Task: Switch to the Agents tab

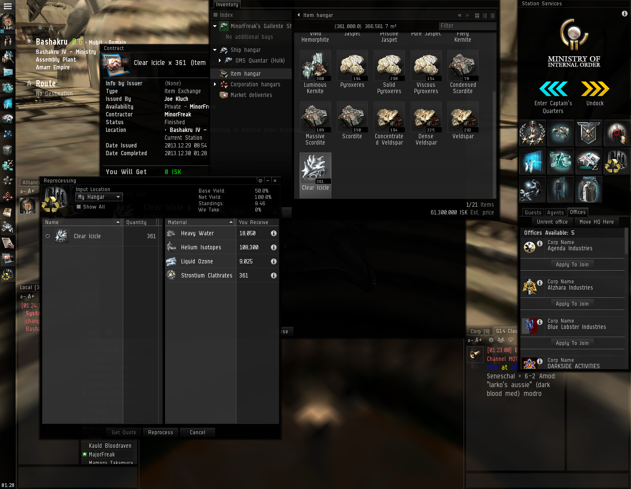Action: point(555,212)
